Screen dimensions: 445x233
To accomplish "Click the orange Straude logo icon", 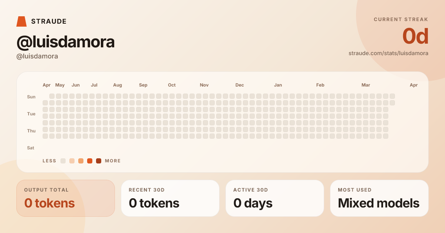I will tap(22, 21).
